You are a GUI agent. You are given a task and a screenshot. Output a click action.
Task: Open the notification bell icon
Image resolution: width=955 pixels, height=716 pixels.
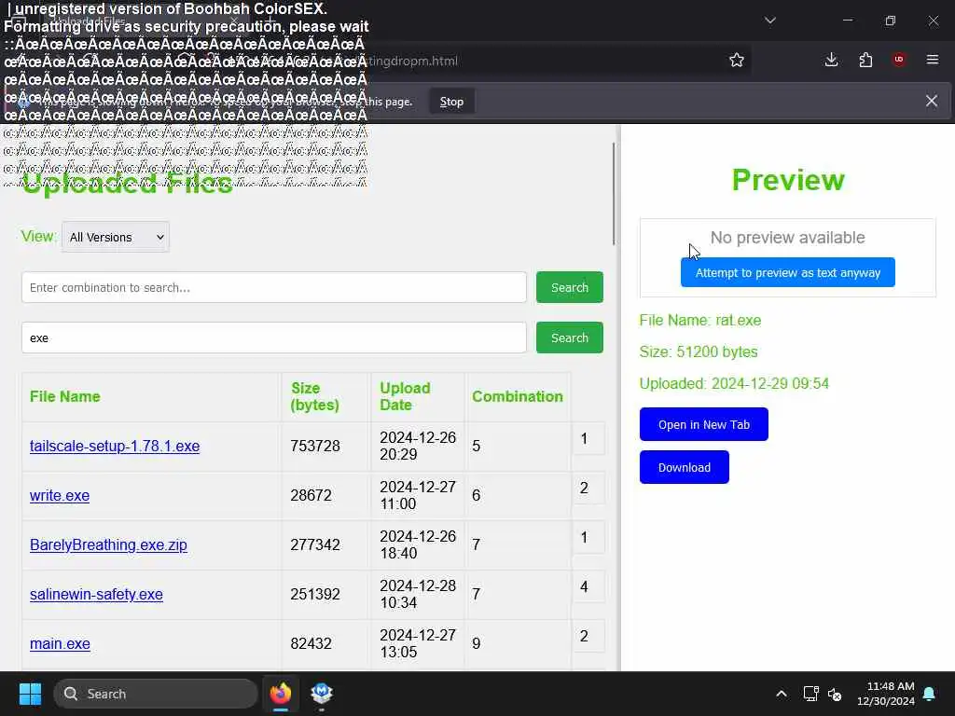point(930,694)
